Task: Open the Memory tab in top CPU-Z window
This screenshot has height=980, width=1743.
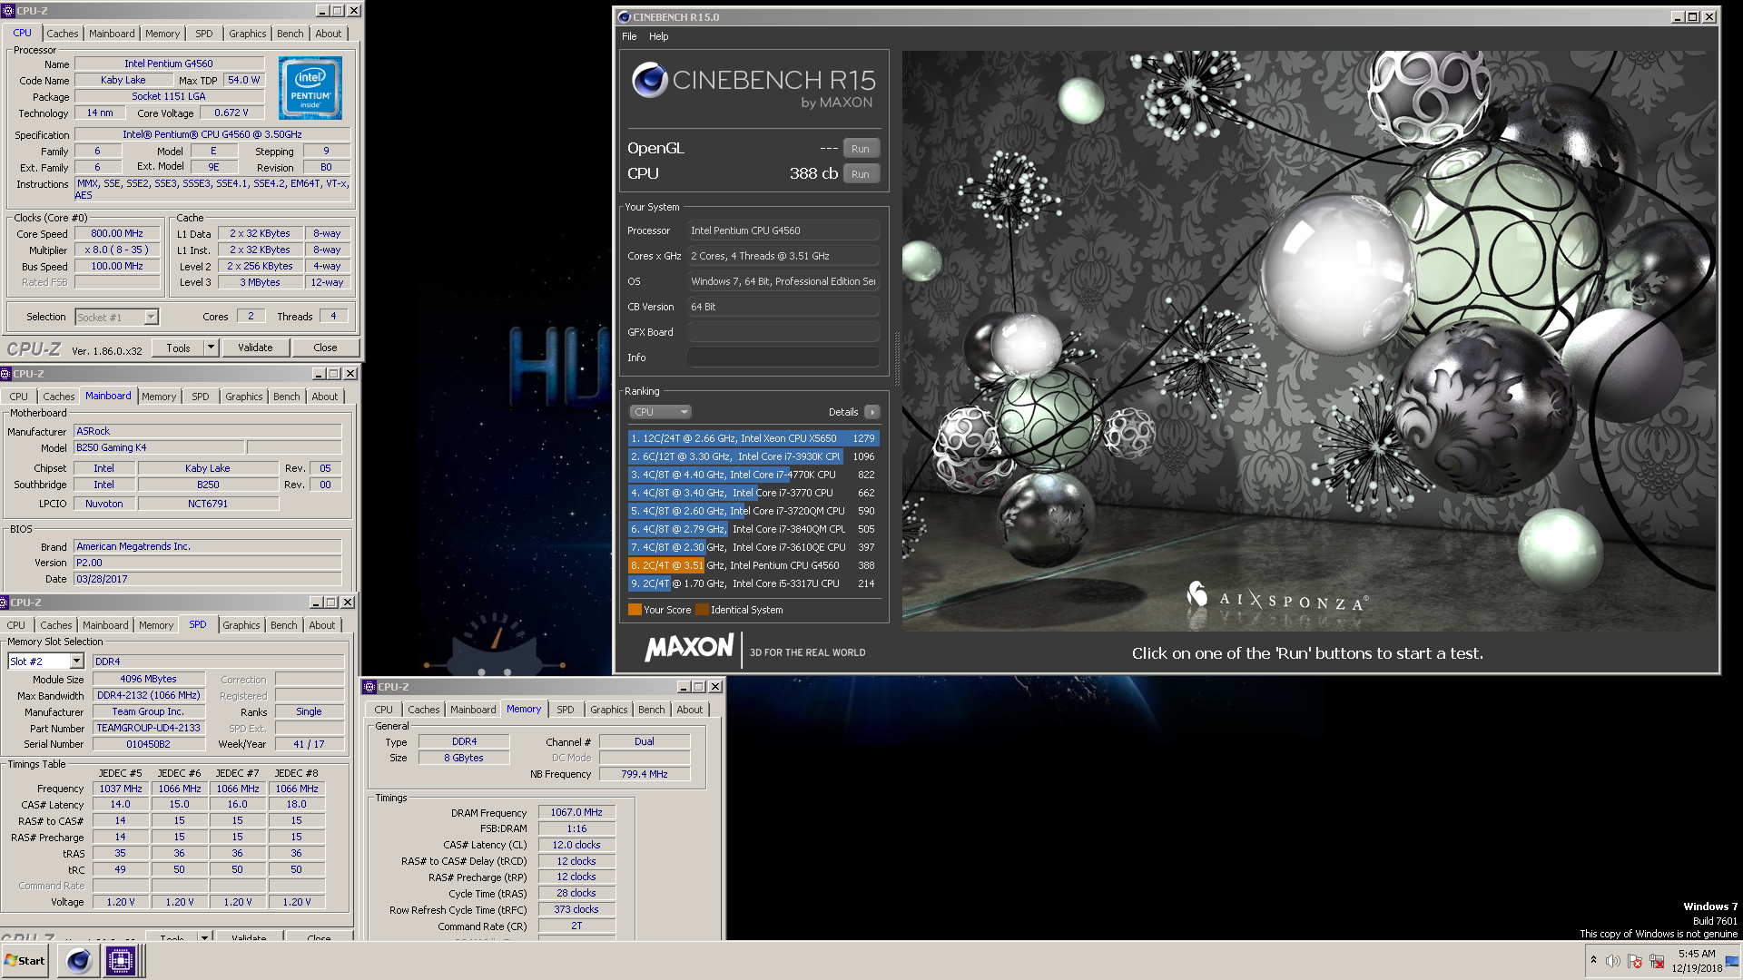Action: pos(162,34)
